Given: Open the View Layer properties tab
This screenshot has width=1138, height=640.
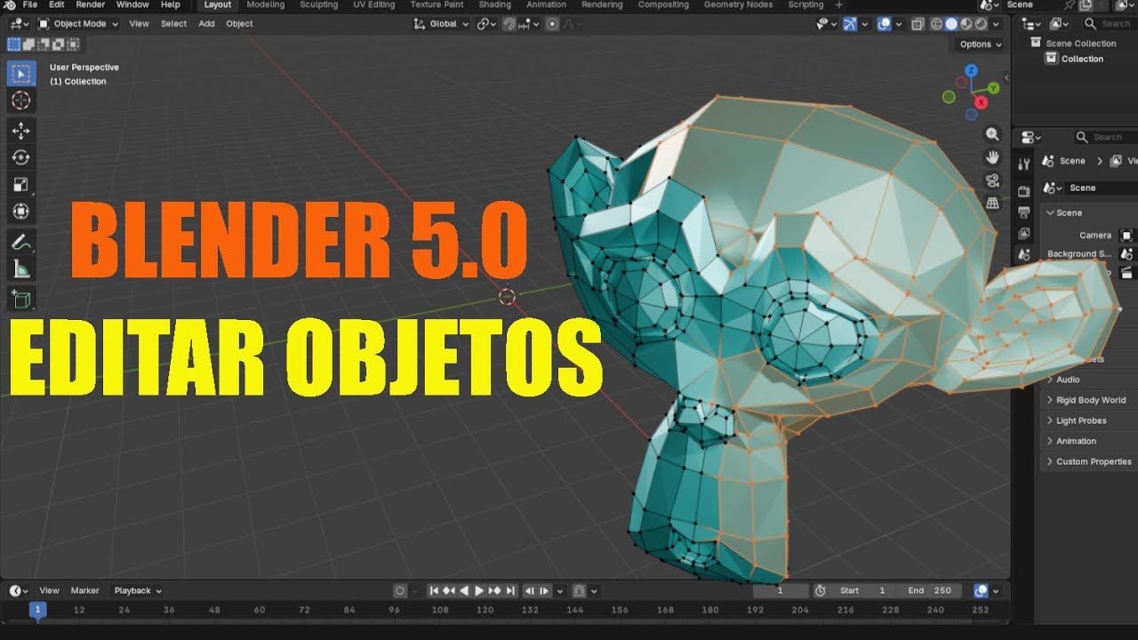Looking at the screenshot, I should tap(1024, 234).
